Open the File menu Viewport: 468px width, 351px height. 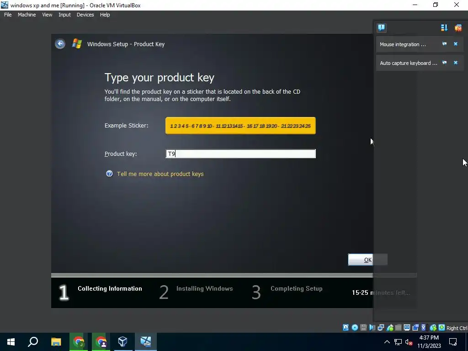tap(8, 15)
